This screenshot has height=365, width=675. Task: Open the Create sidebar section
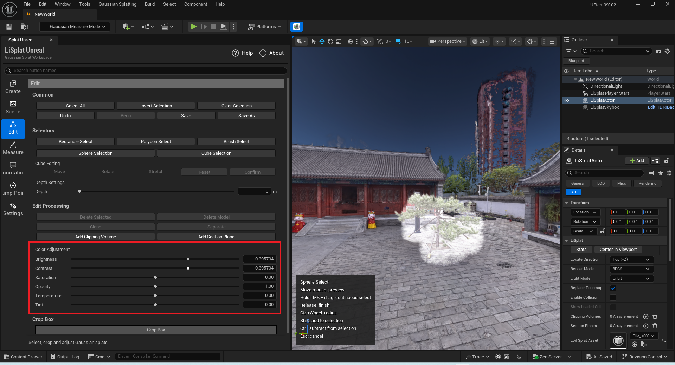(13, 87)
